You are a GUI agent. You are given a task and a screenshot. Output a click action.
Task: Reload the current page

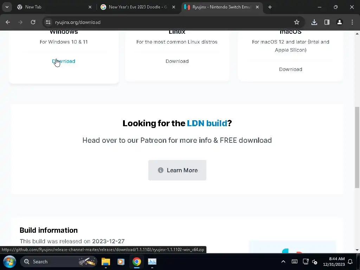pyautogui.click(x=33, y=22)
